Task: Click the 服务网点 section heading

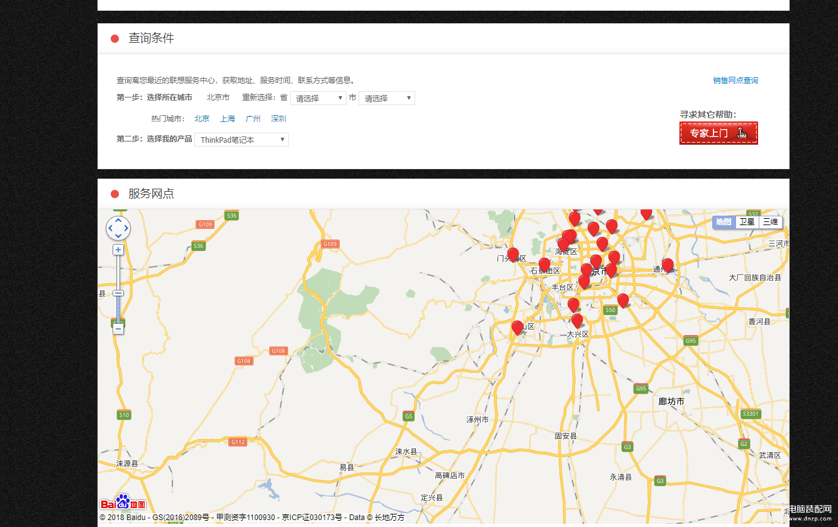Action: pos(152,194)
